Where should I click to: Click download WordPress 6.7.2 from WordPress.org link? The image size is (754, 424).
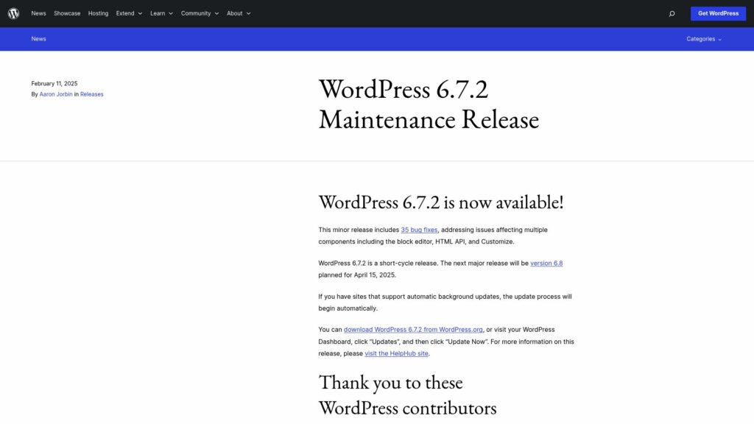click(413, 330)
